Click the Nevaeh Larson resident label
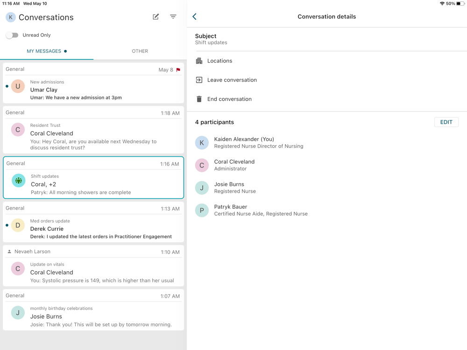 point(33,252)
